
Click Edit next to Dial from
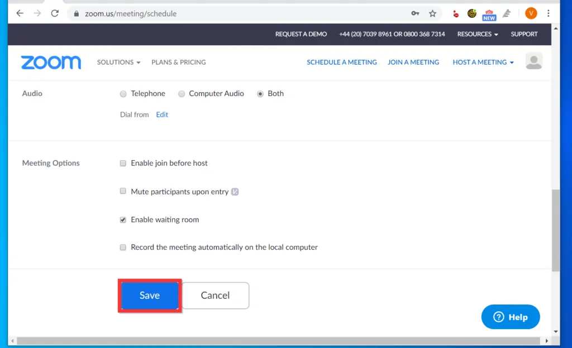coord(162,115)
